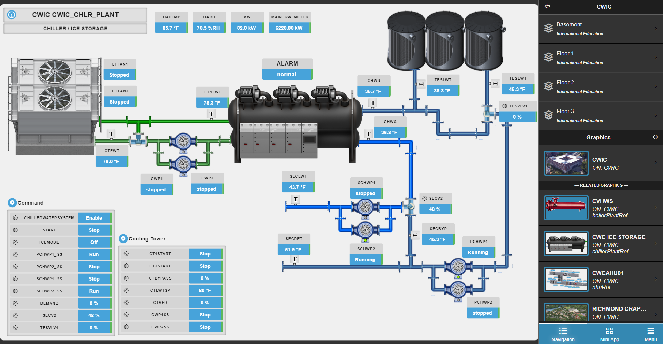Click gear icon for CWP2SS row
The width and height of the screenshot is (663, 344).
click(x=126, y=327)
